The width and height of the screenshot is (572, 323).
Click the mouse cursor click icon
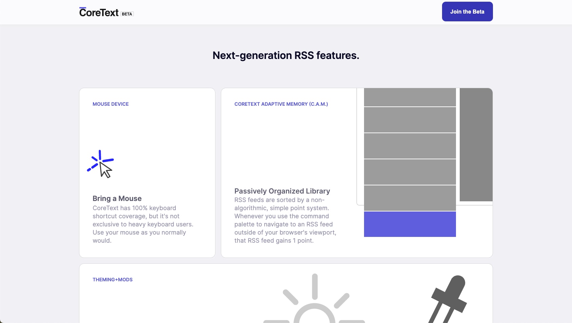point(100,164)
